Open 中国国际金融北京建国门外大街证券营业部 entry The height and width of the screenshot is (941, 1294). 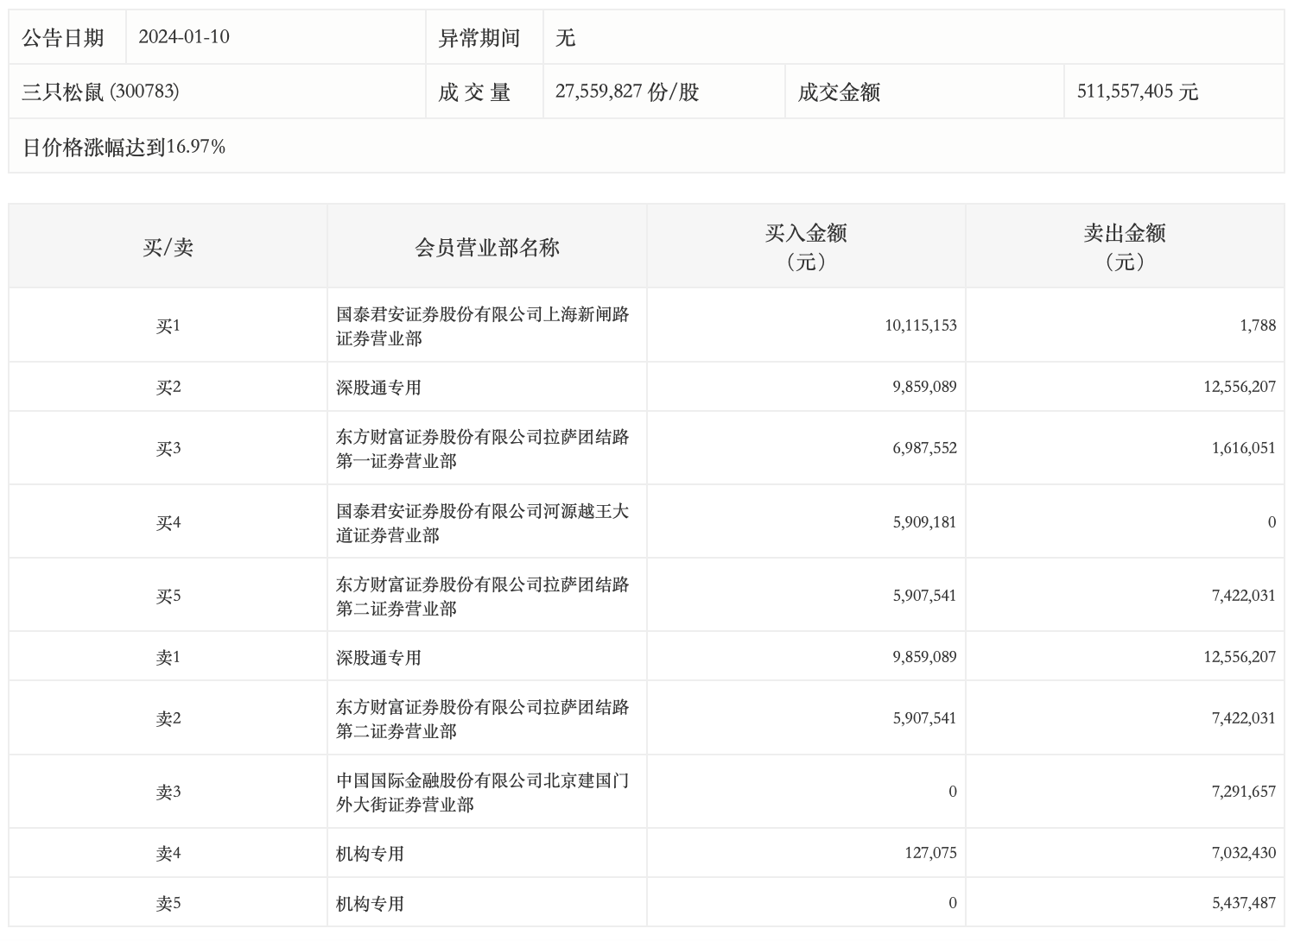pyautogui.click(x=482, y=792)
